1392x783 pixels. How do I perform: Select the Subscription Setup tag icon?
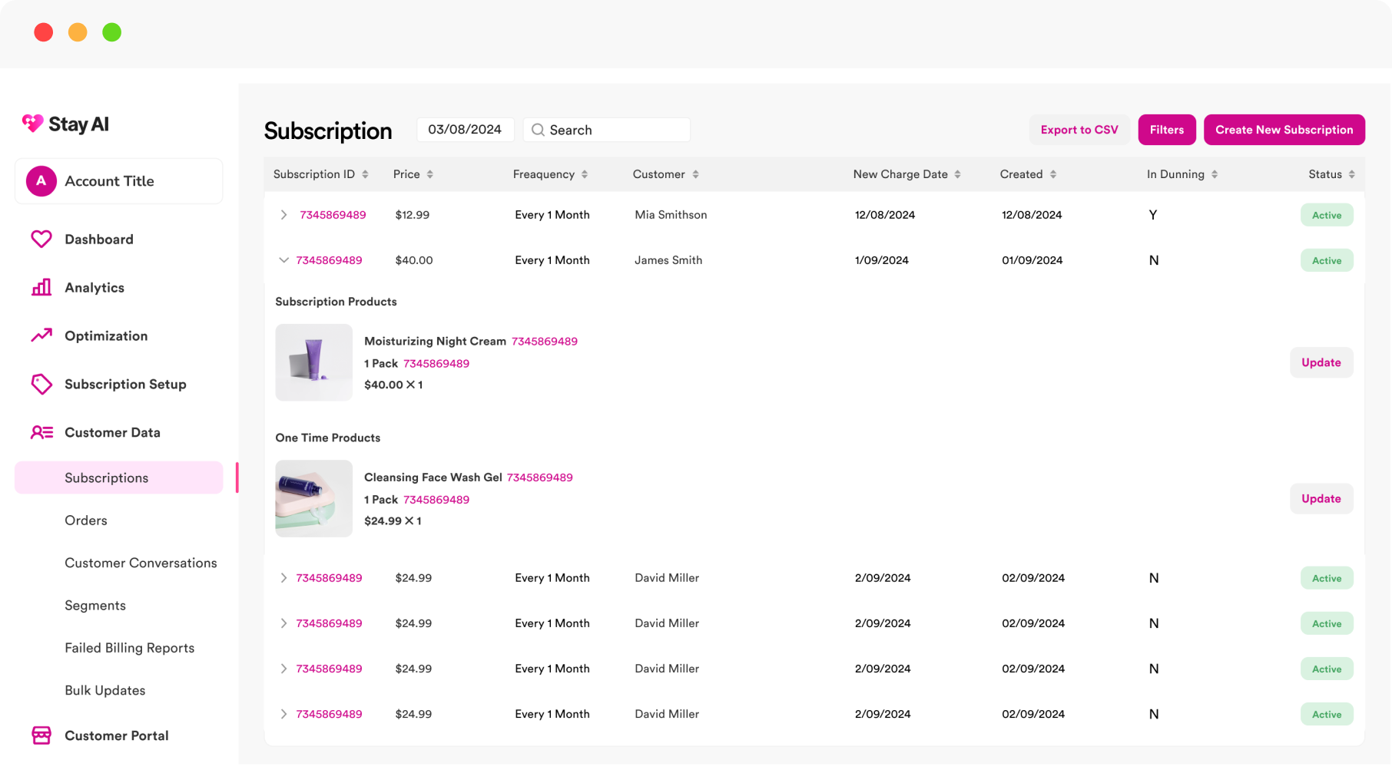pos(41,384)
